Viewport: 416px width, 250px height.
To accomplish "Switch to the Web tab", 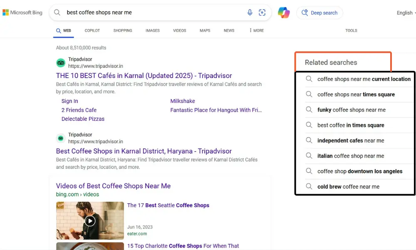I will pos(64,30).
